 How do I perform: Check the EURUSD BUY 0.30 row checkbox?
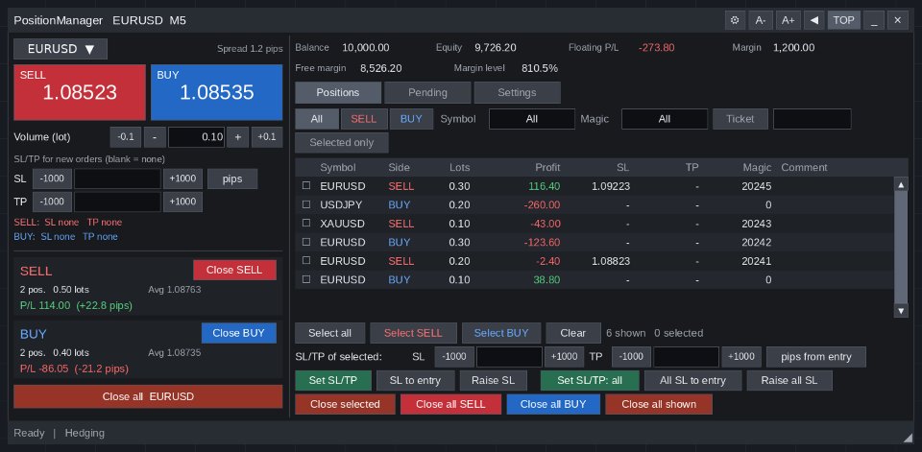point(305,242)
